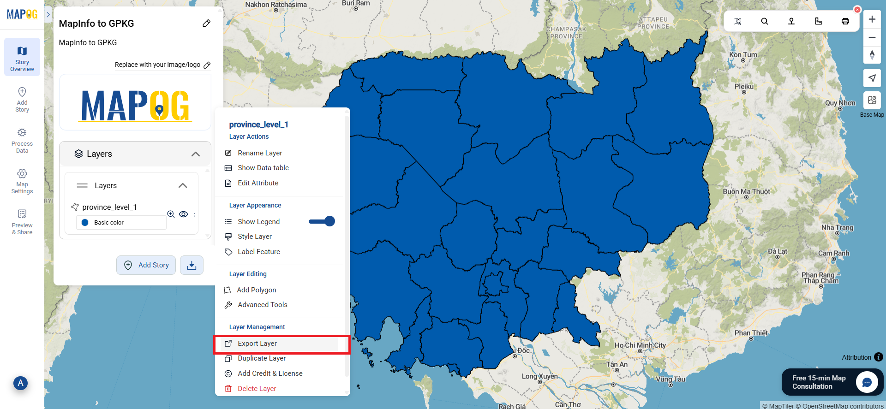Viewport: 886px width, 409px height.
Task: Expand the sidebar with the arrow next to logo
Action: coord(48,15)
